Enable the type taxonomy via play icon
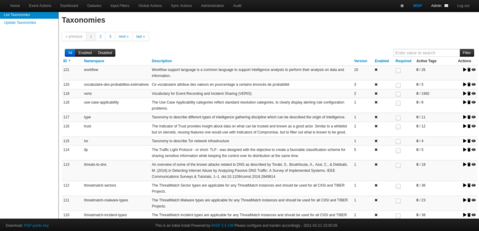This screenshot has width=479, height=231. coord(465,117)
